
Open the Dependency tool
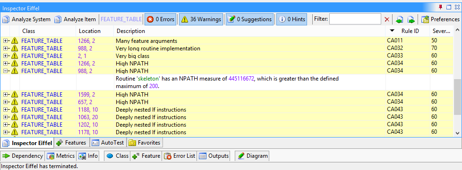[23, 156]
